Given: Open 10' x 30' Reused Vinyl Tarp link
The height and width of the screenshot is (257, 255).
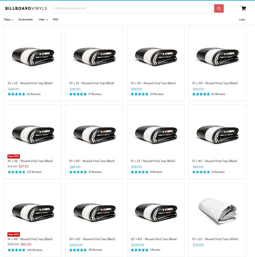Looking at the screenshot, I should 215,83.
